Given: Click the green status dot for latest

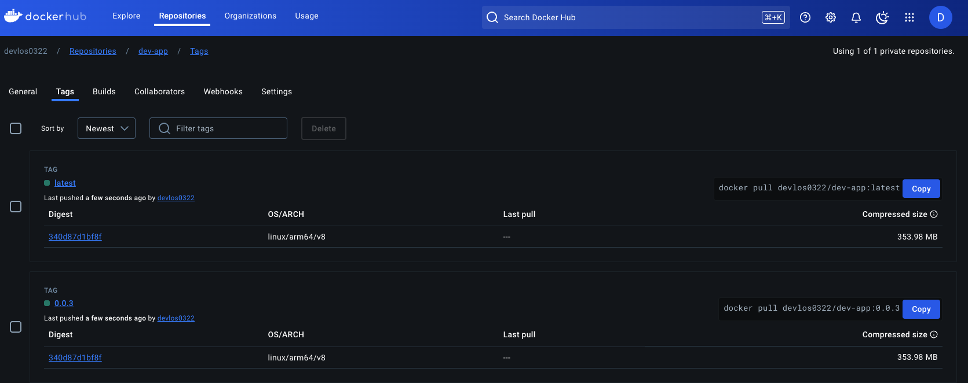Looking at the screenshot, I should pyautogui.click(x=47, y=183).
